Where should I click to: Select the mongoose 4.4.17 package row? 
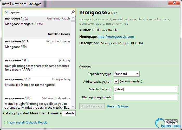(37, 27)
